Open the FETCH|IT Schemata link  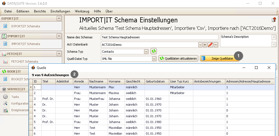click(25, 62)
